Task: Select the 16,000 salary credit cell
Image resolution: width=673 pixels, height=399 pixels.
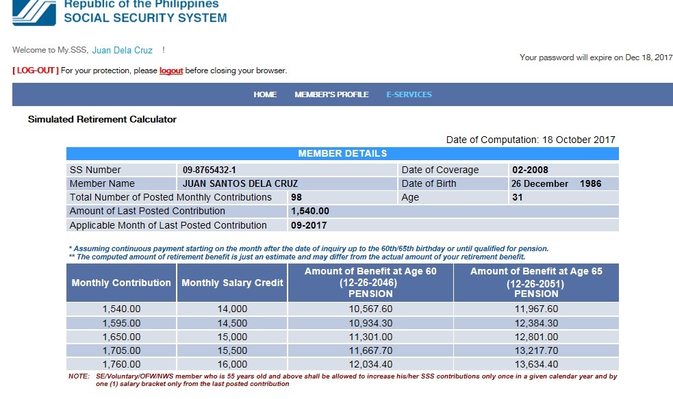Action: (232, 364)
